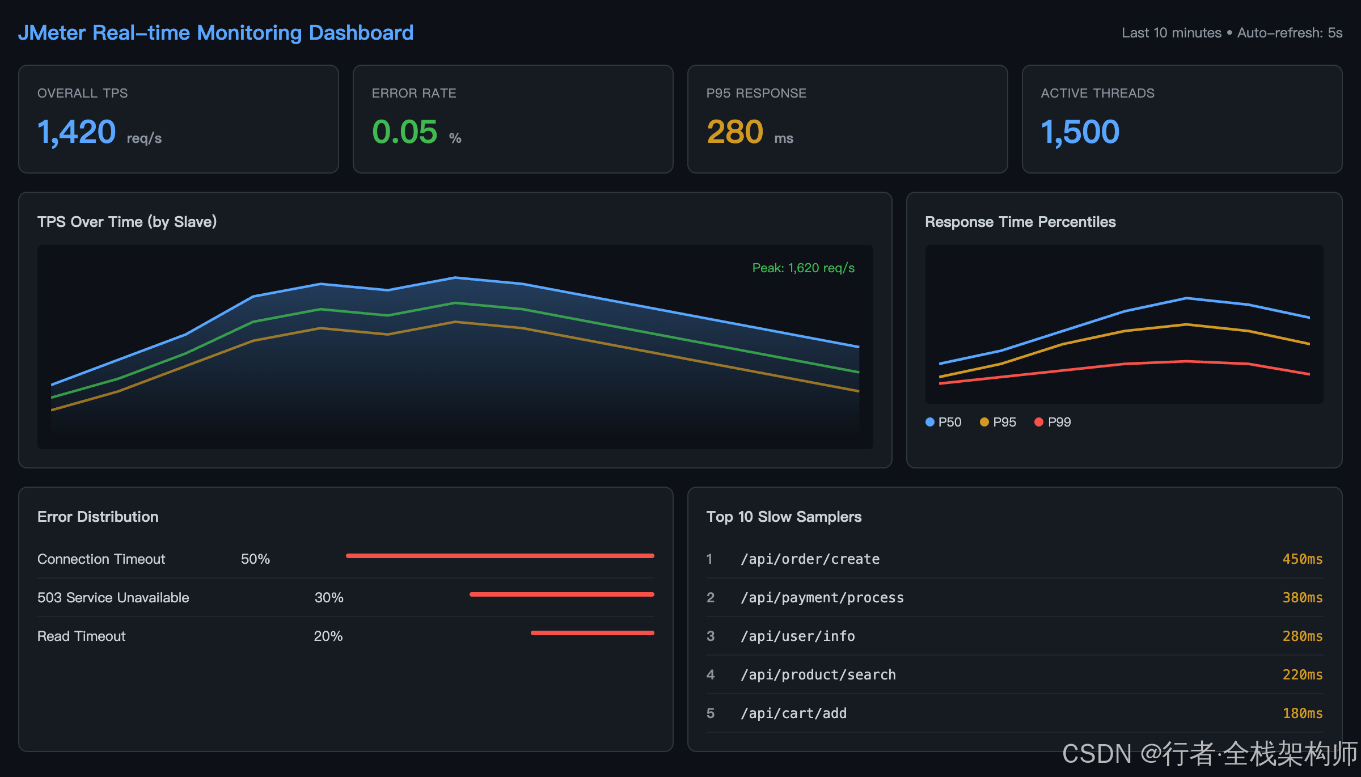Click the 380ms response time value
The image size is (1361, 777).
tap(1303, 598)
